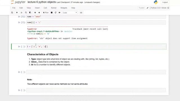Move selected cell up arrow

coord(35,13)
